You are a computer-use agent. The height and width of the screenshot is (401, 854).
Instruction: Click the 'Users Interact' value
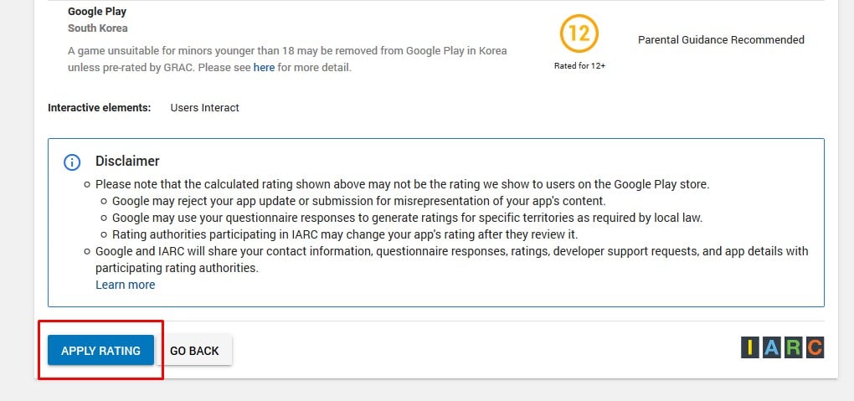[204, 107]
